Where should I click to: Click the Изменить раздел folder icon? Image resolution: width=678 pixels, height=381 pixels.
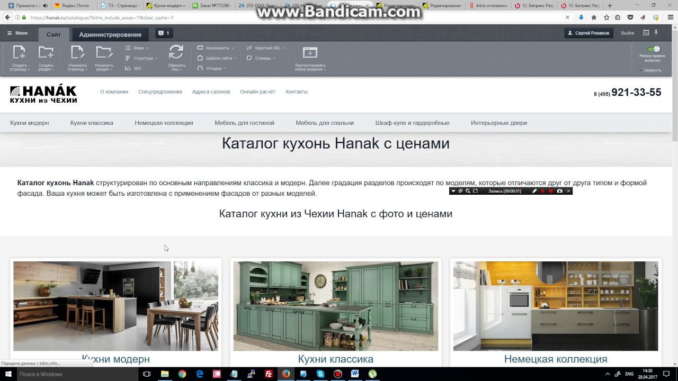coord(104,52)
